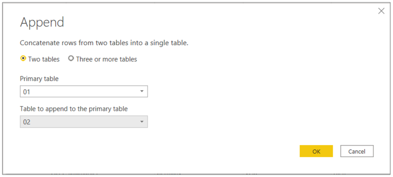Viewport: 393px width, 177px height.
Task: Close the Append dialog with the X
Action: (381, 11)
